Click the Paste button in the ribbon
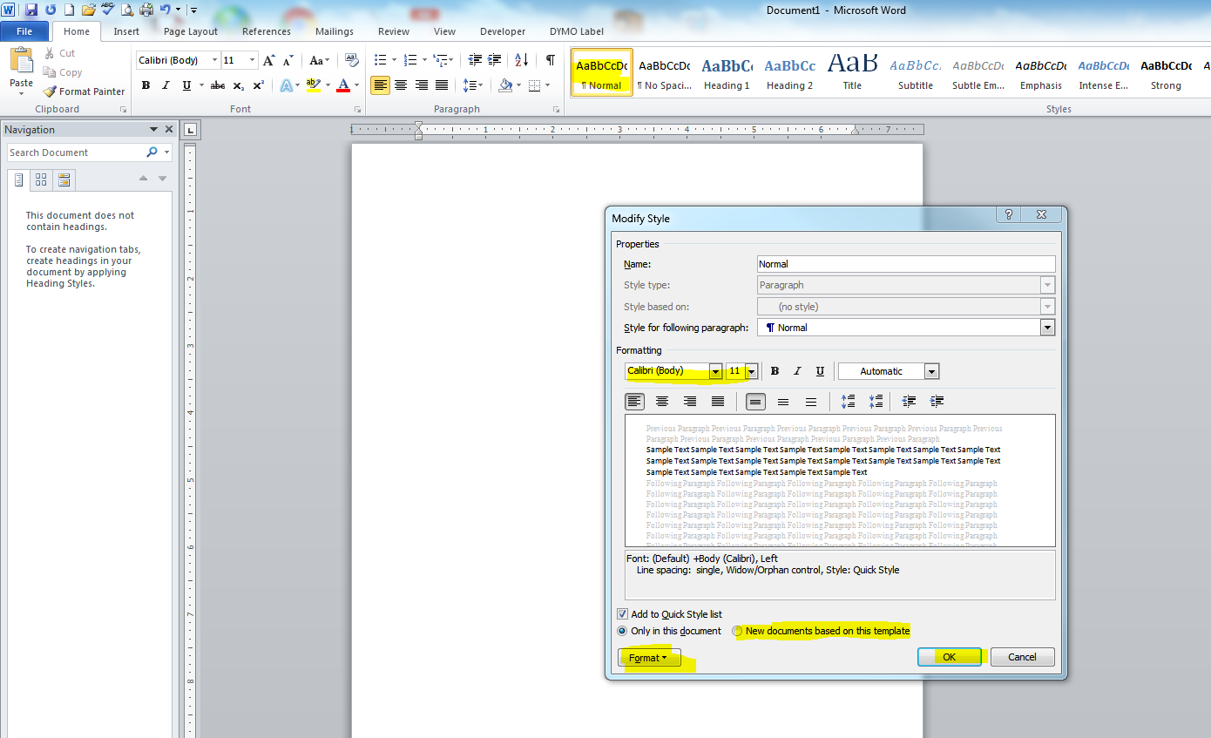The height and width of the screenshot is (738, 1211). tap(21, 72)
